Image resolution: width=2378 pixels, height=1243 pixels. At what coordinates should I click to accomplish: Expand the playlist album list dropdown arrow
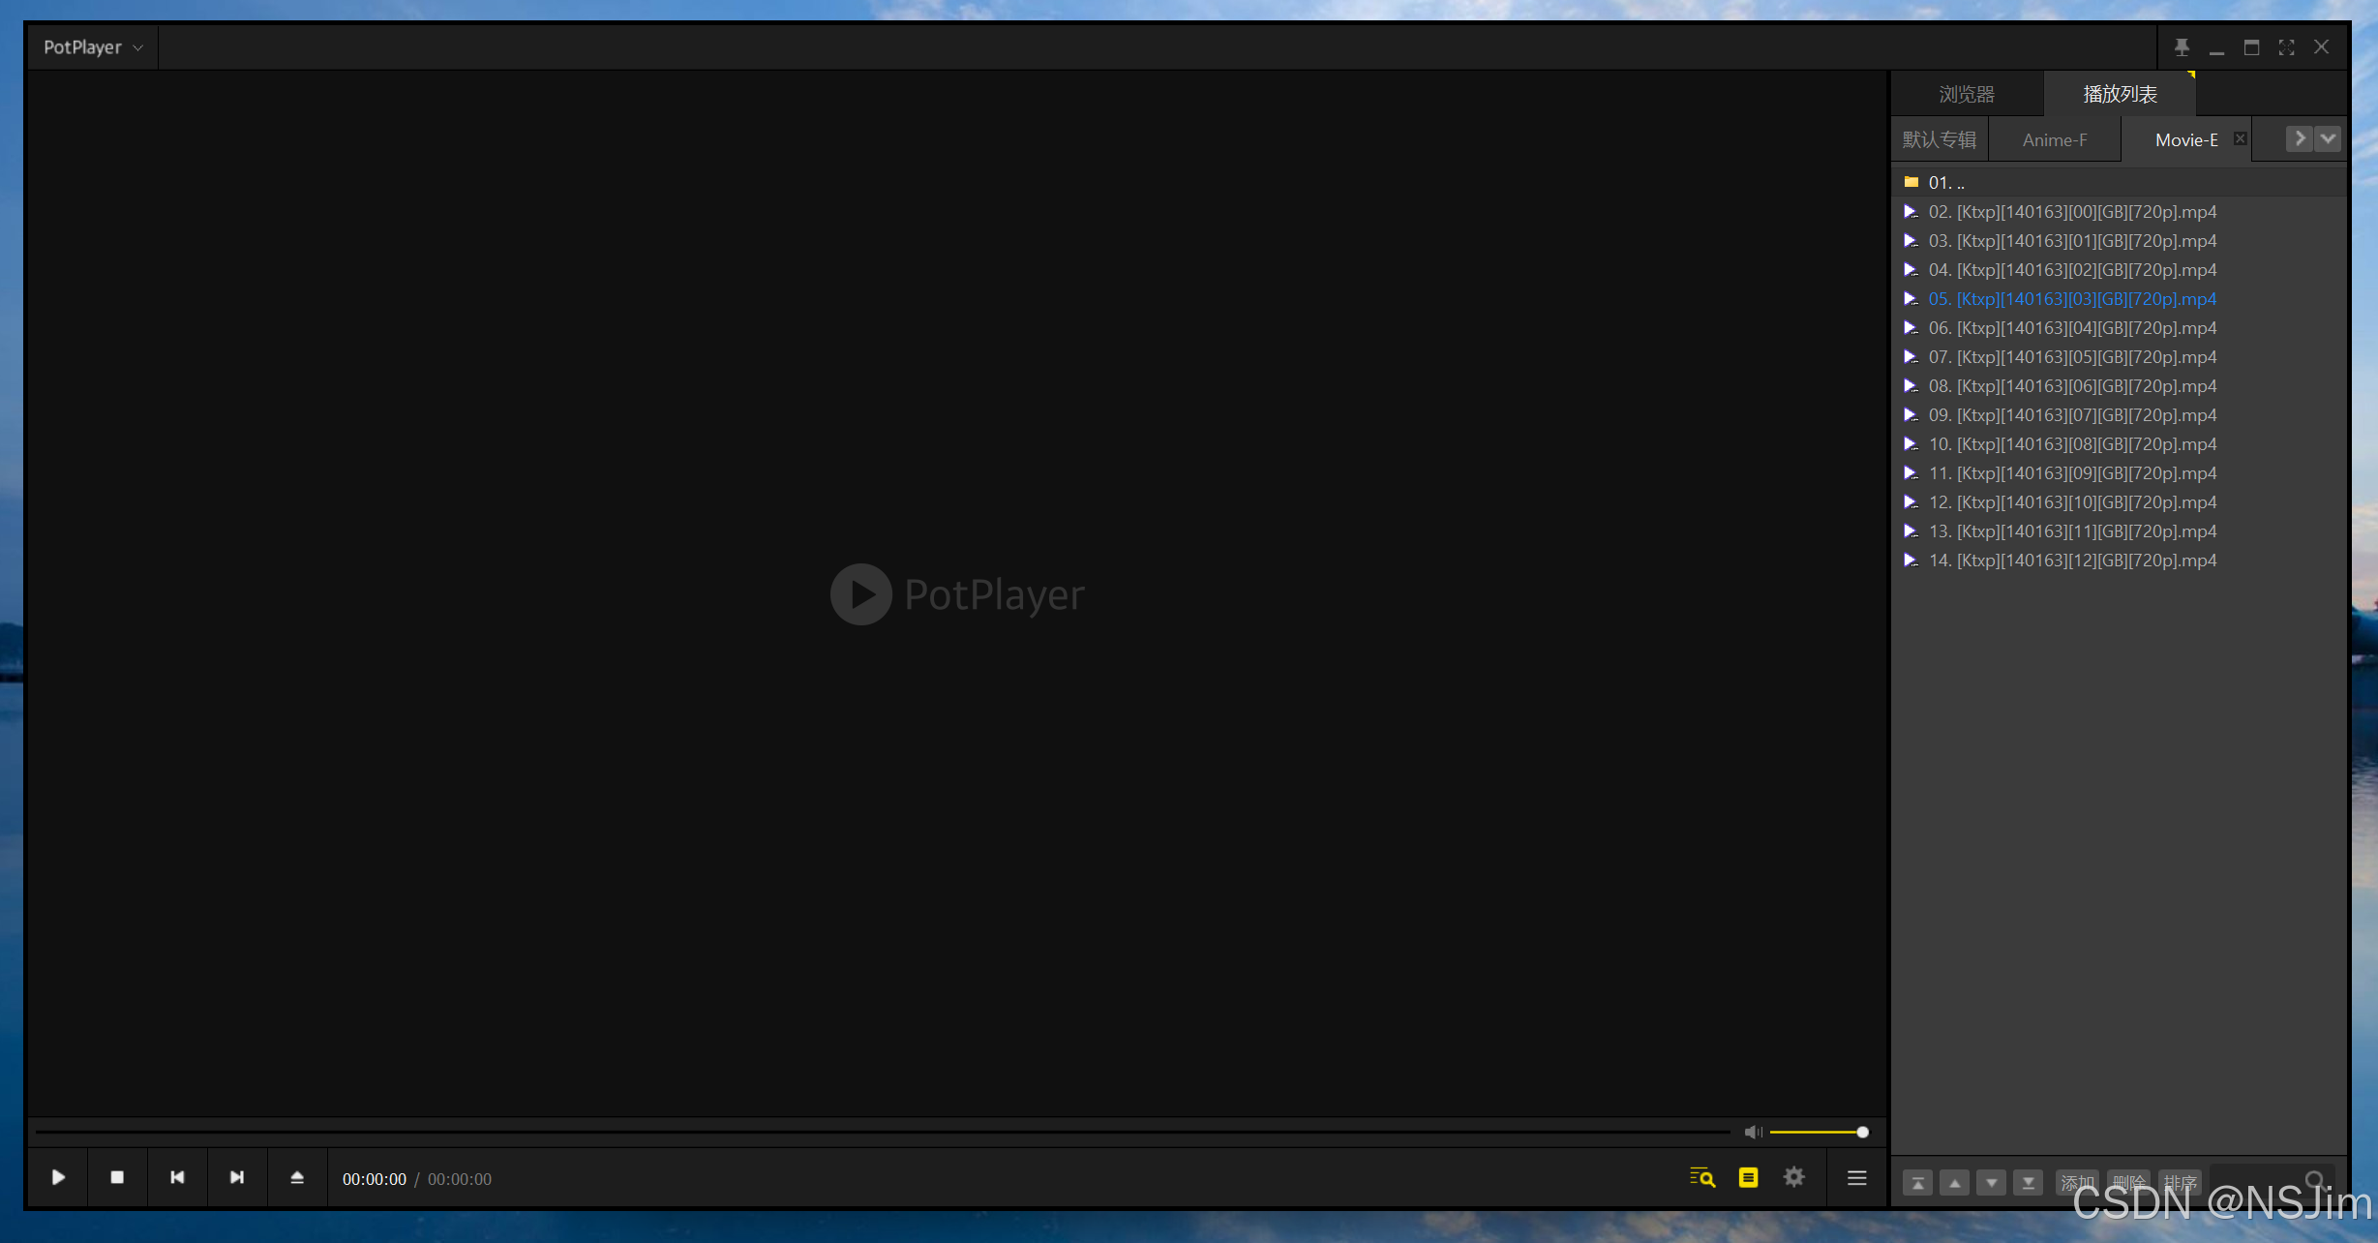tap(2328, 138)
